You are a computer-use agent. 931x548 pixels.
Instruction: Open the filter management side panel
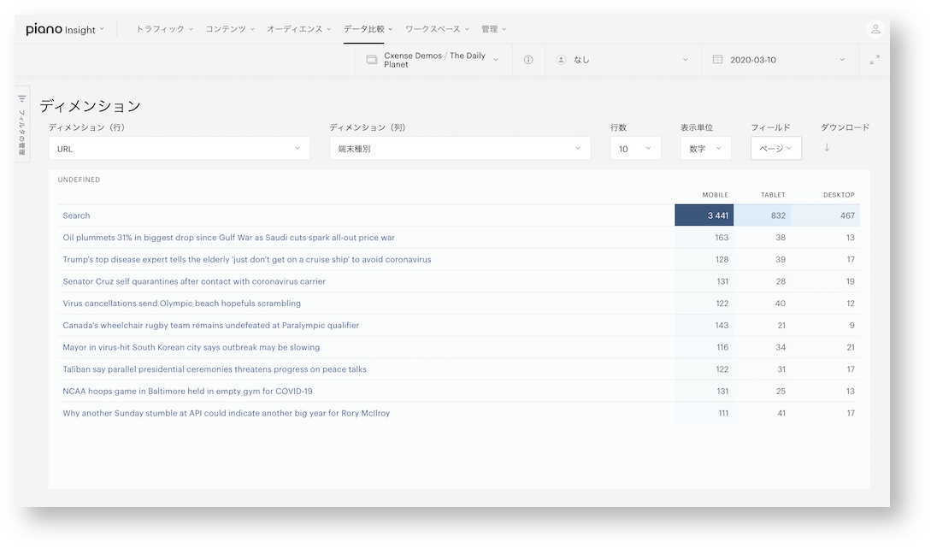(22, 125)
